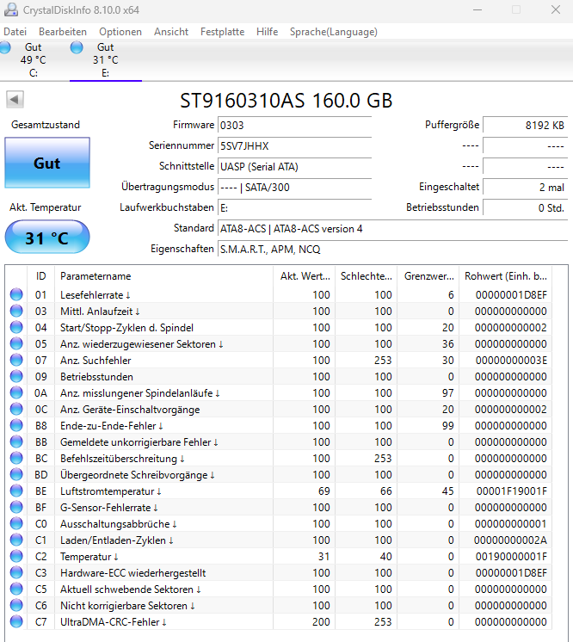Image resolution: width=573 pixels, height=642 pixels.
Task: Click the Puffergröße value 8192 KB
Action: 526,126
